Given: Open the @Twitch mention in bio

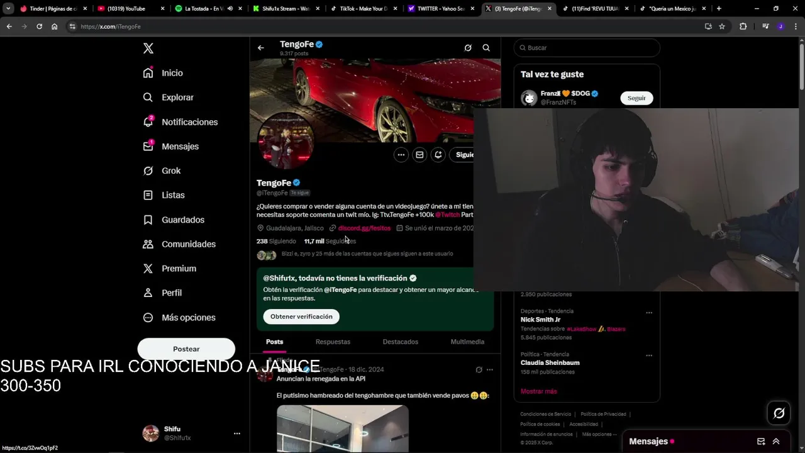Looking at the screenshot, I should coord(447,215).
